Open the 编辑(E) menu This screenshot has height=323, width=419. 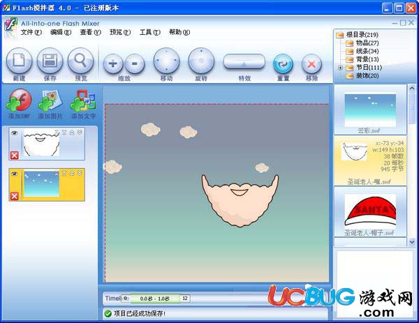(x=61, y=32)
